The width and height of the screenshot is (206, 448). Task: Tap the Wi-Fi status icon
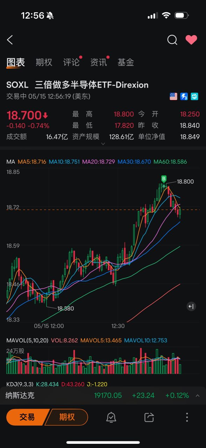click(166, 15)
